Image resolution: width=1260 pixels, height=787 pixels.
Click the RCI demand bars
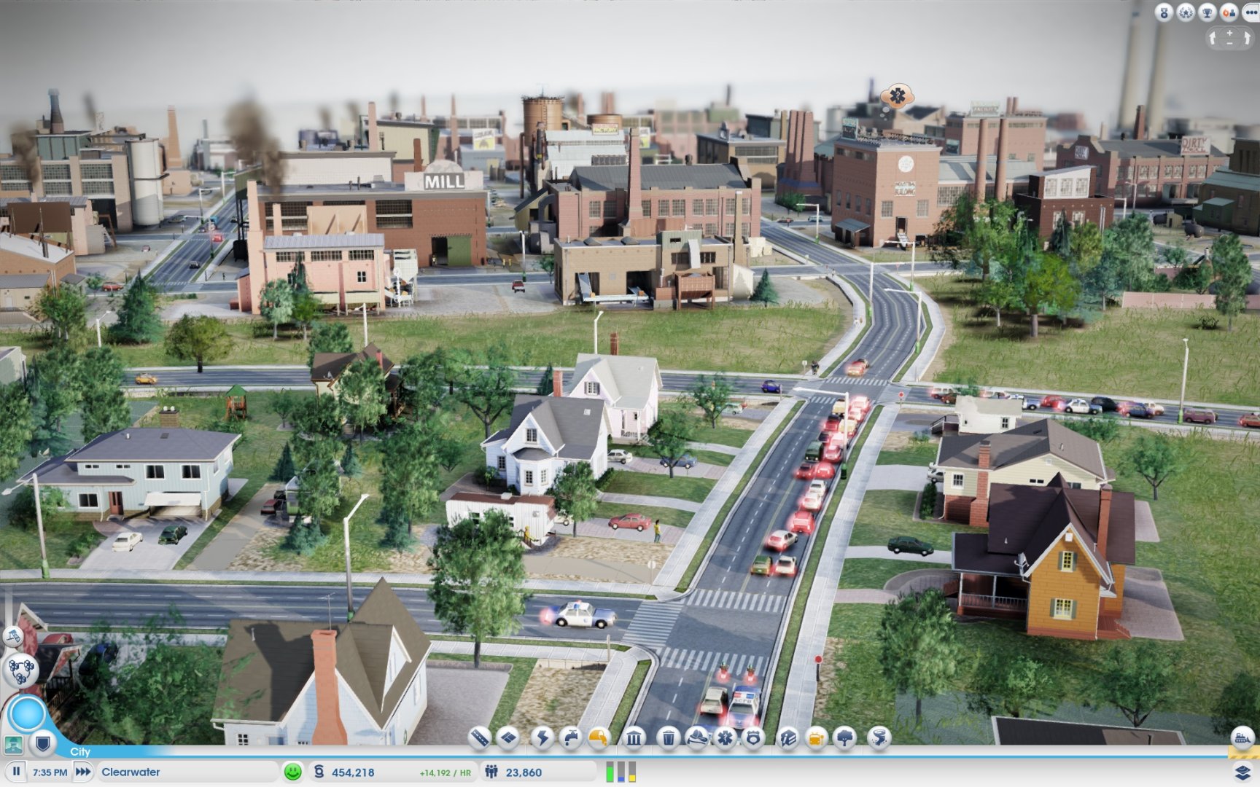coord(621,772)
